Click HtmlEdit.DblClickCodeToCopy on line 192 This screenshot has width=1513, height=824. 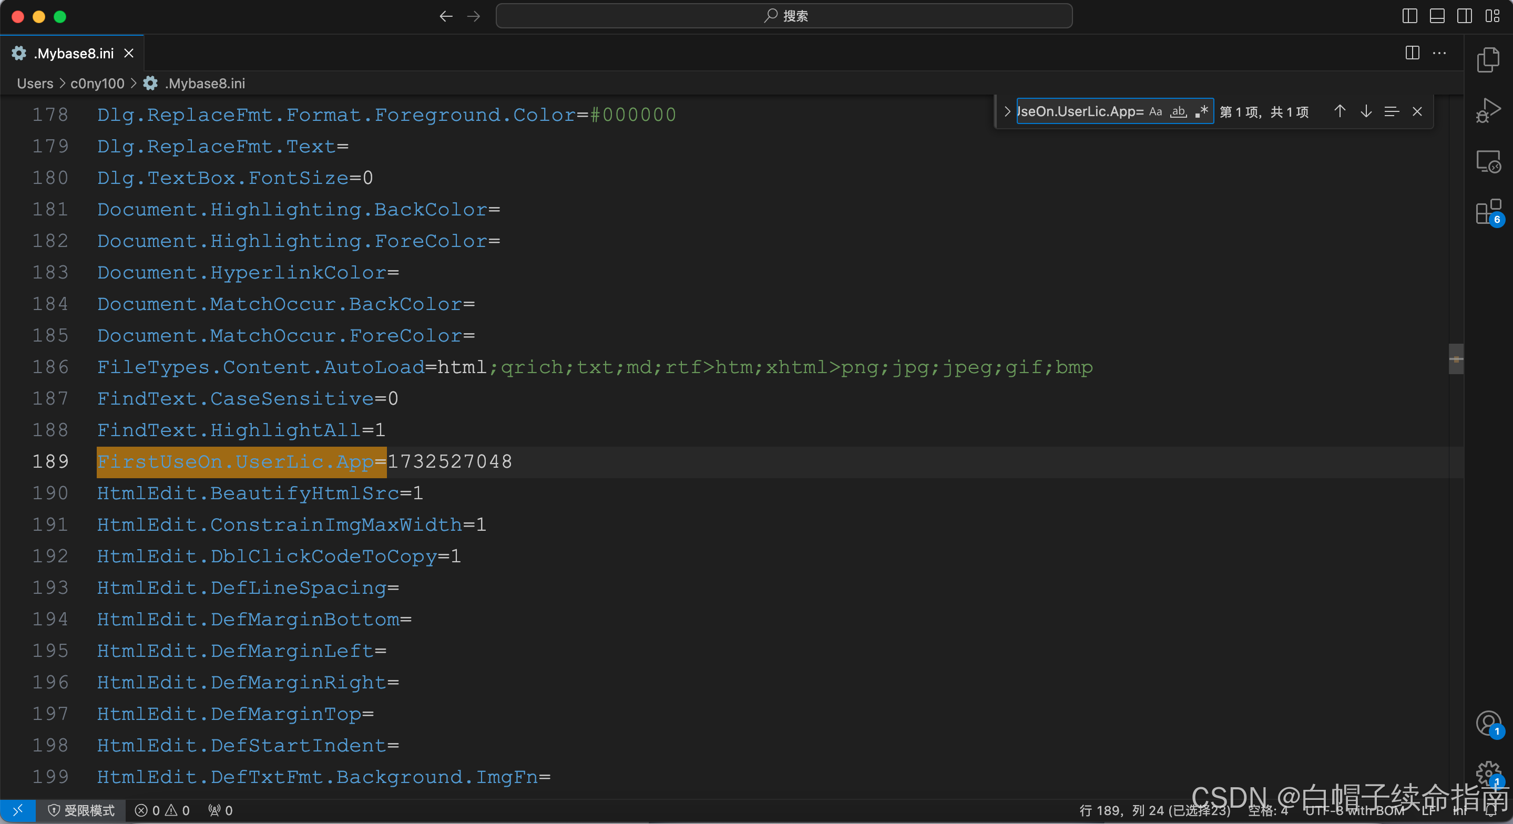[267, 556]
